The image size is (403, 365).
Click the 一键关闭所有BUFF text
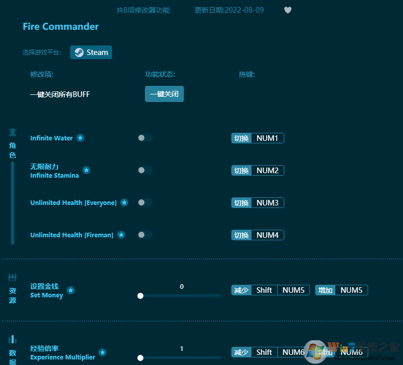[x=60, y=94]
